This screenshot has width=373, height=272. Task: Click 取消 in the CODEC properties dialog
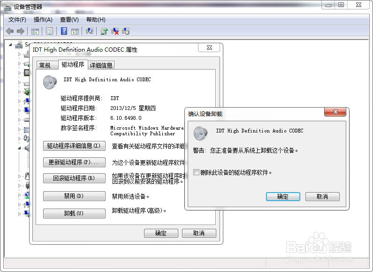[199, 233]
